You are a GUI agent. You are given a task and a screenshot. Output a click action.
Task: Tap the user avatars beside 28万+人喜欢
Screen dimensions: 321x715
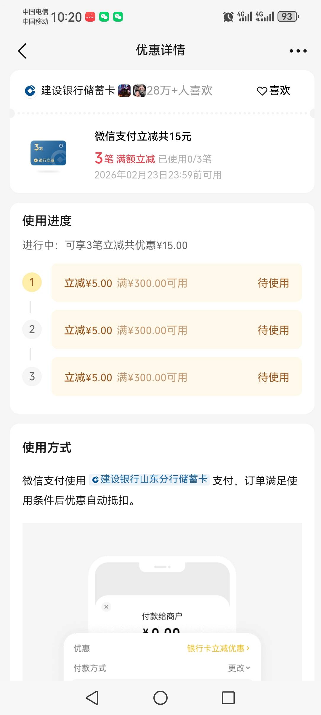pyautogui.click(x=132, y=91)
